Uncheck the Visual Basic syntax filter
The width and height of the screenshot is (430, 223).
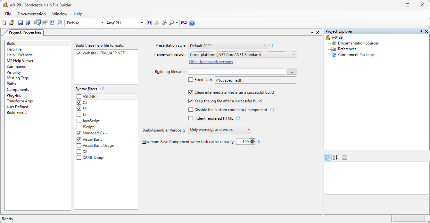tap(79, 139)
